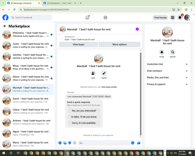Open more actions plus icon in composer
Image resolution: width=195 pixels, height=156 pixels.
[x=60, y=143]
